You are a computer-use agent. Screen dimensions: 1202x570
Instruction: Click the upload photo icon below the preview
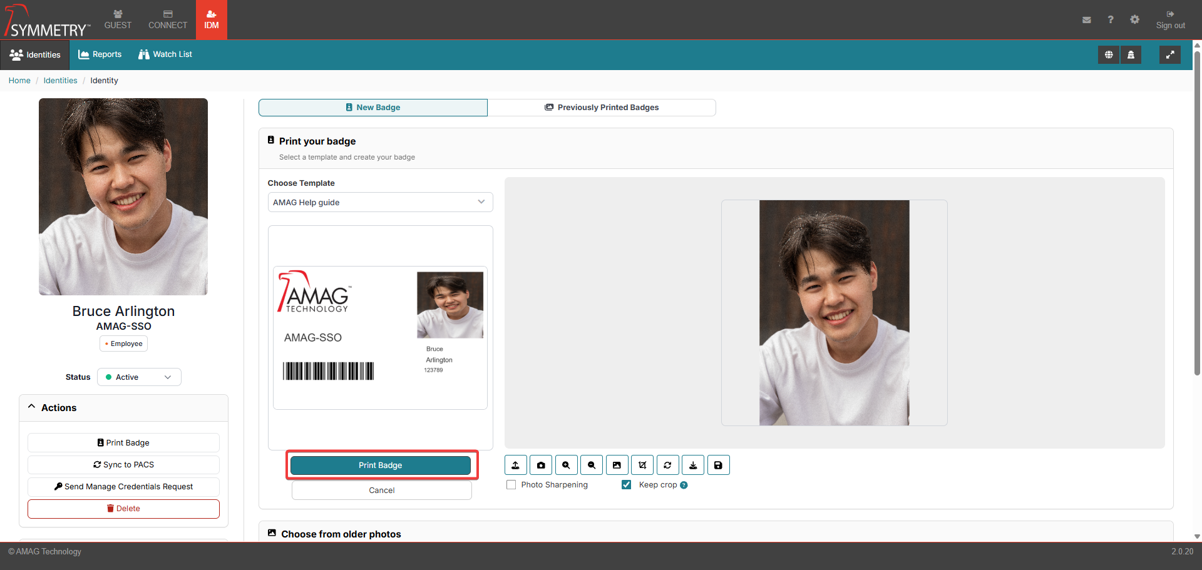click(515, 465)
